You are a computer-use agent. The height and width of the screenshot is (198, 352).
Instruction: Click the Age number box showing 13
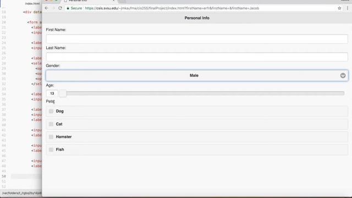point(52,94)
